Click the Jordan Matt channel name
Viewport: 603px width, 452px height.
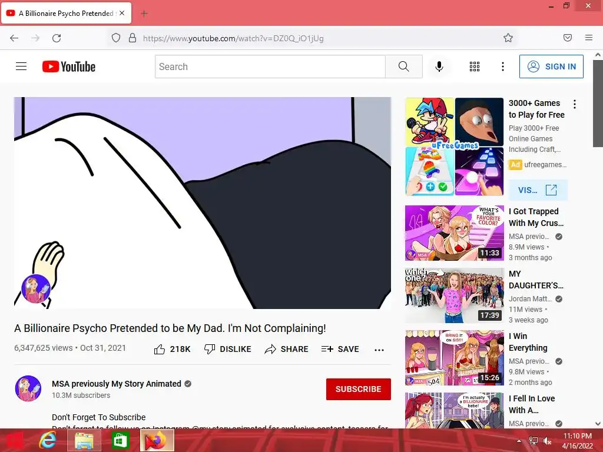(x=531, y=298)
